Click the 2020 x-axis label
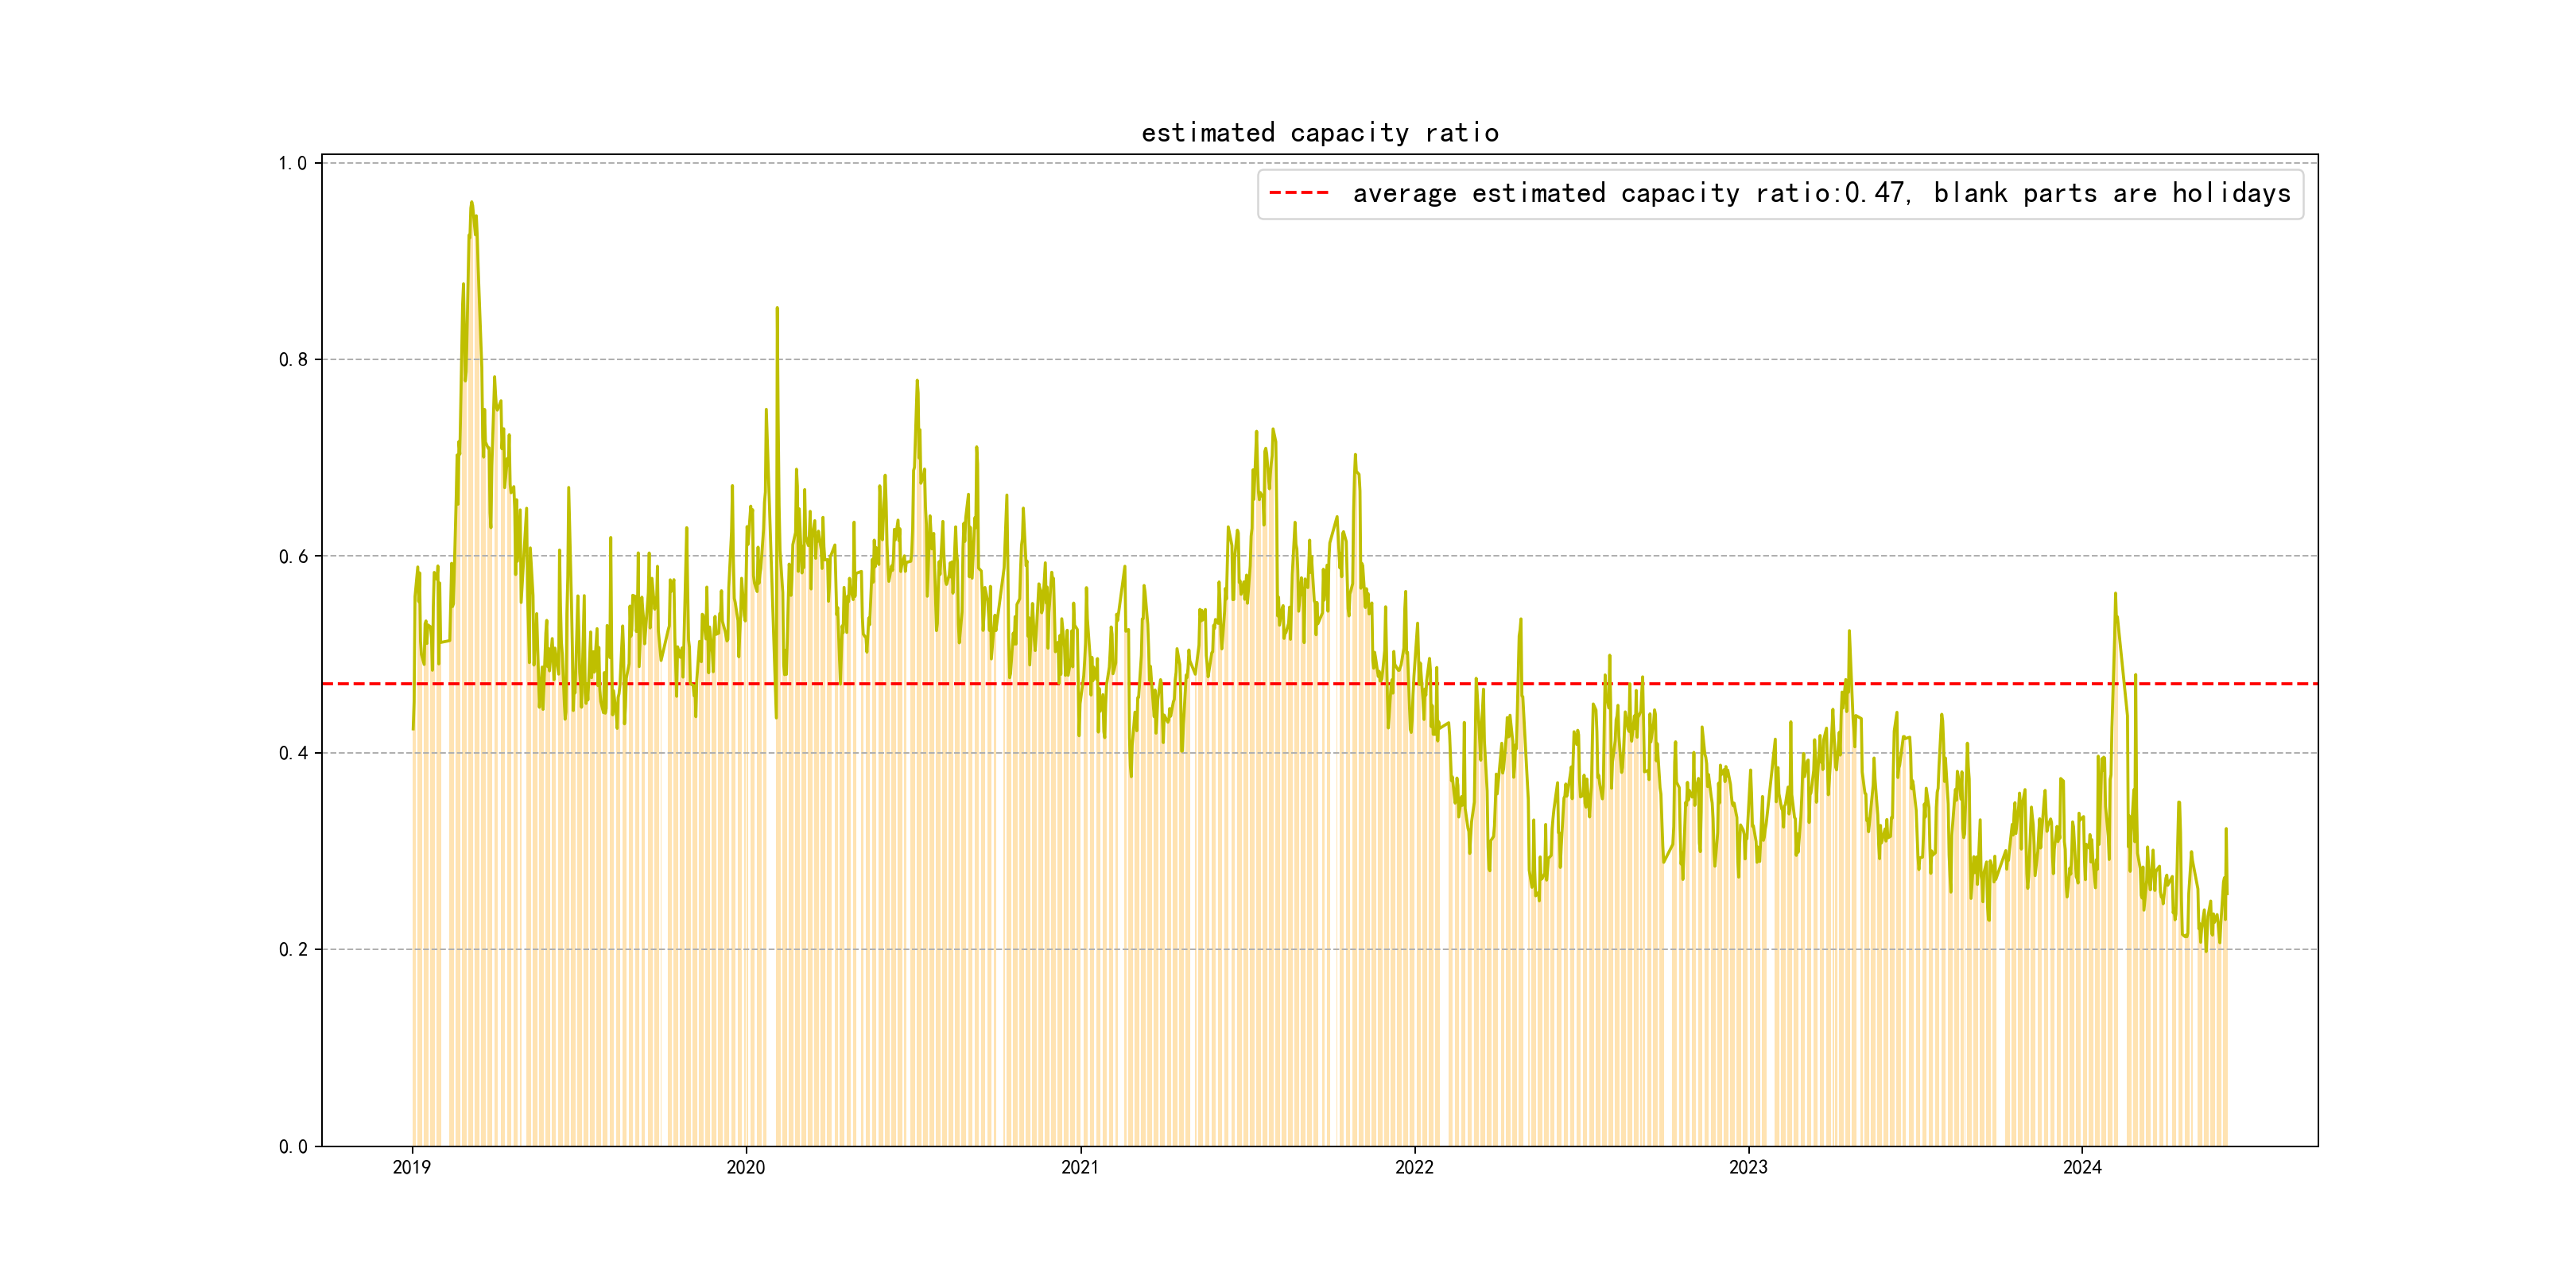Image resolution: width=2576 pixels, height=1288 pixels. click(746, 1168)
